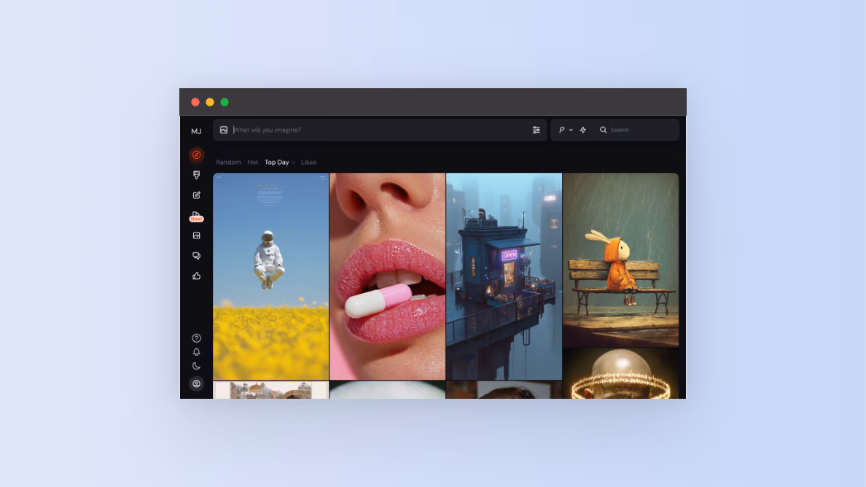The height and width of the screenshot is (487, 866).
Task: Click the Create paintbrush icon in sidebar
Action: (196, 175)
